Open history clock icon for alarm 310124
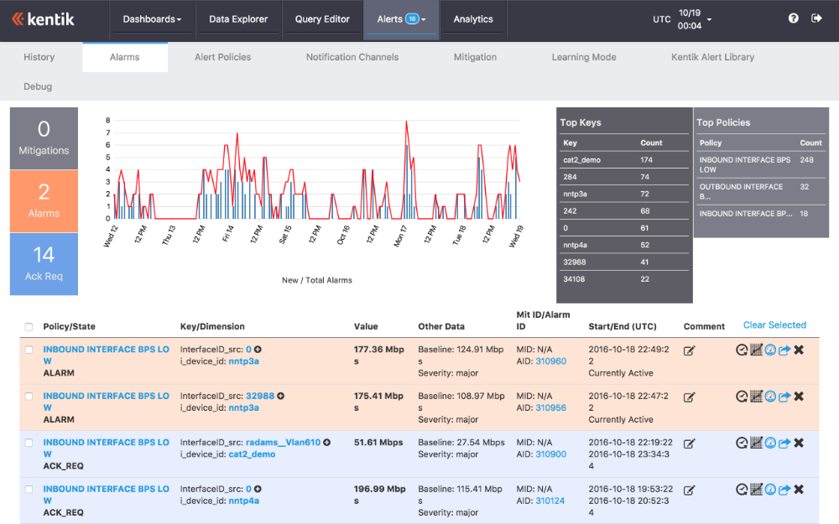Screen dimensions: 839x524 [742, 490]
